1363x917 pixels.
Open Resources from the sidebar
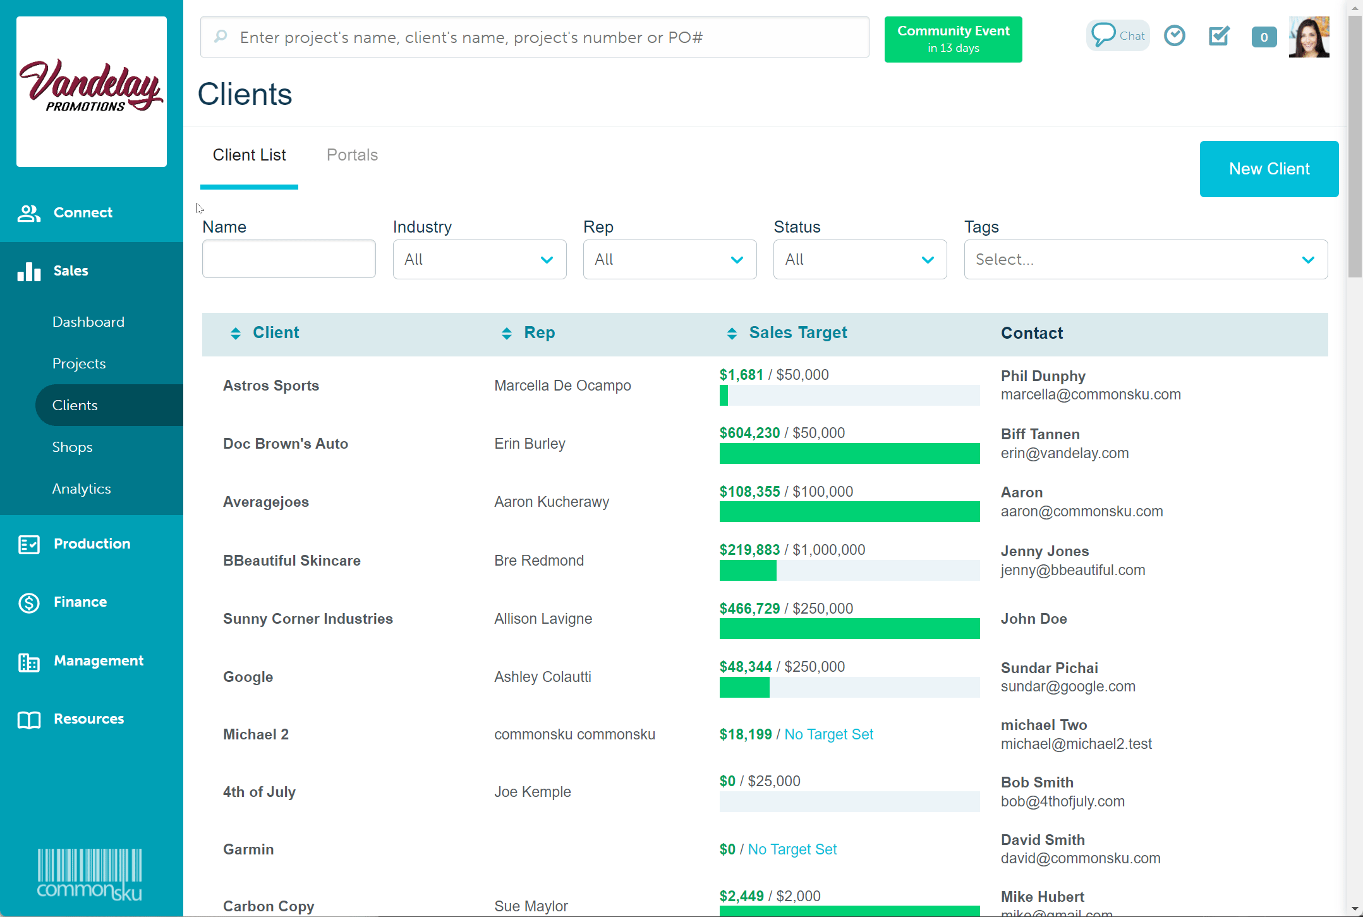[88, 719]
